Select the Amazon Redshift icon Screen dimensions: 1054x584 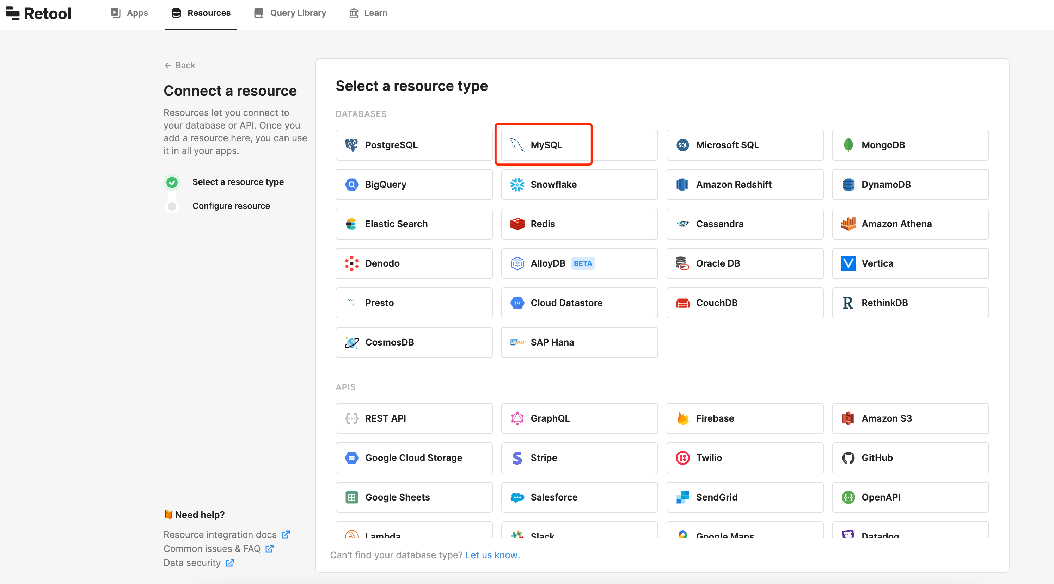682,185
